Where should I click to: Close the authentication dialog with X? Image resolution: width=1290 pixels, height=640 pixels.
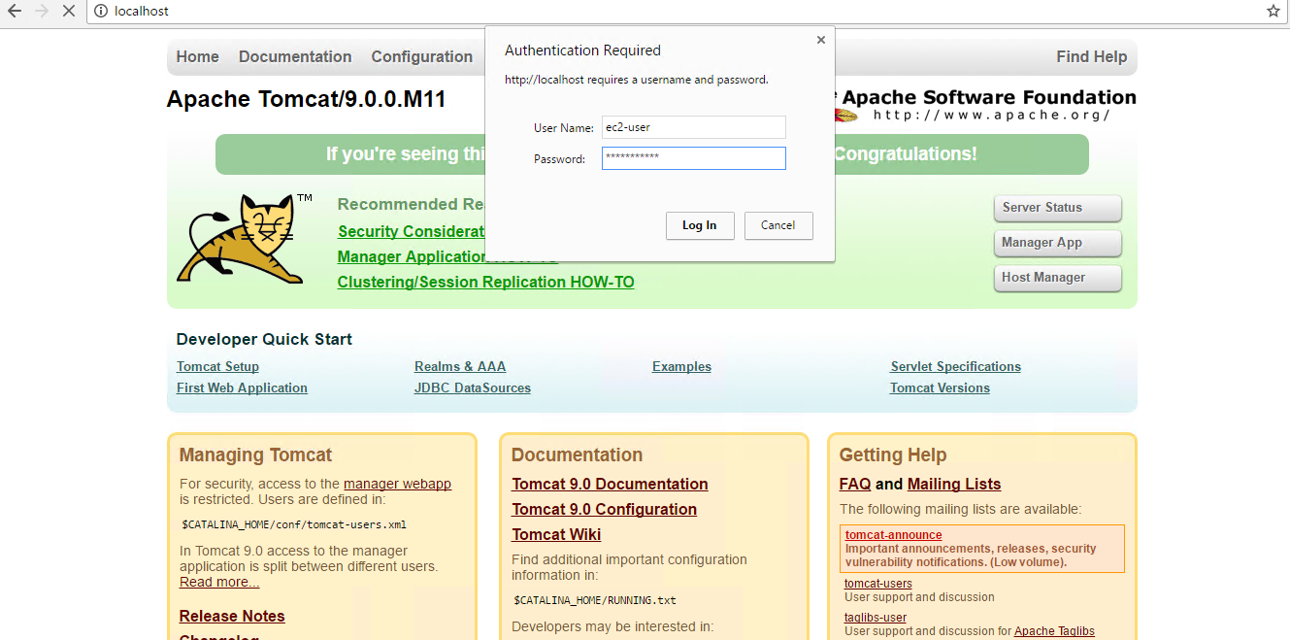(821, 41)
